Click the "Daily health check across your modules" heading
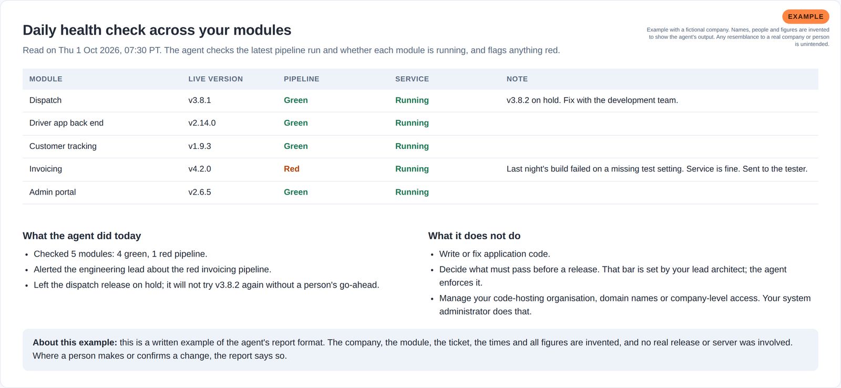This screenshot has width=841, height=388. point(157,30)
